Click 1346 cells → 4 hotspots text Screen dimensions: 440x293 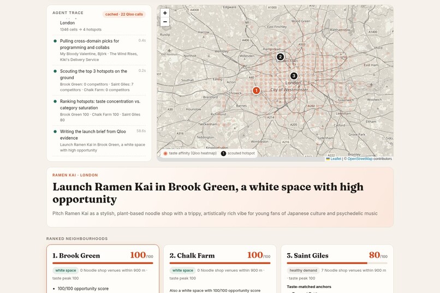tap(81, 29)
